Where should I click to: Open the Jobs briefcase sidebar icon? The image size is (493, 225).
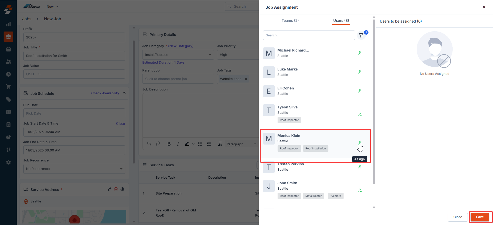tap(8, 37)
